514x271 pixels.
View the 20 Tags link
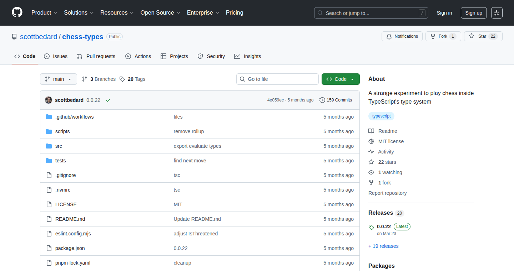point(132,79)
